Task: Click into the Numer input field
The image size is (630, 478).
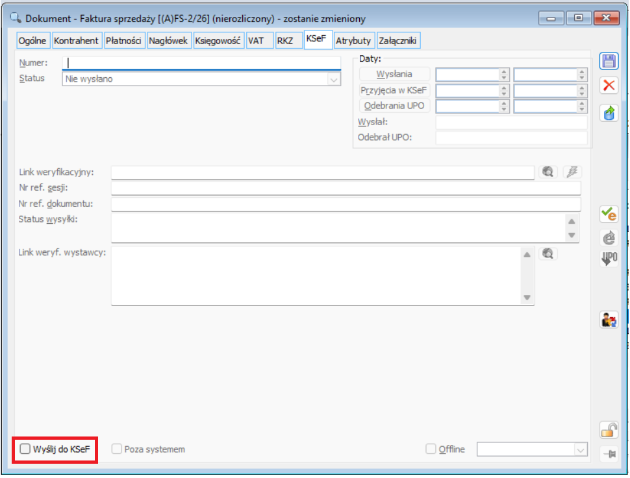Action: coord(201,63)
